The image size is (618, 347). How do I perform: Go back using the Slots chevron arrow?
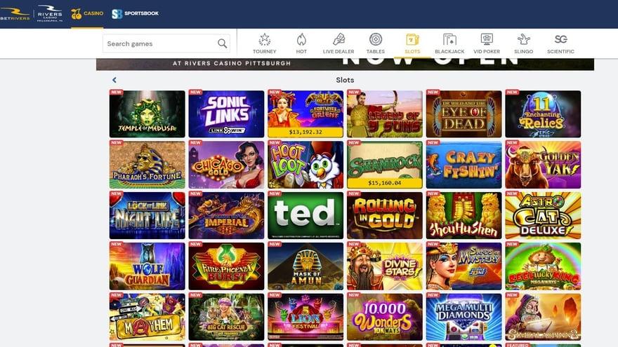(114, 80)
